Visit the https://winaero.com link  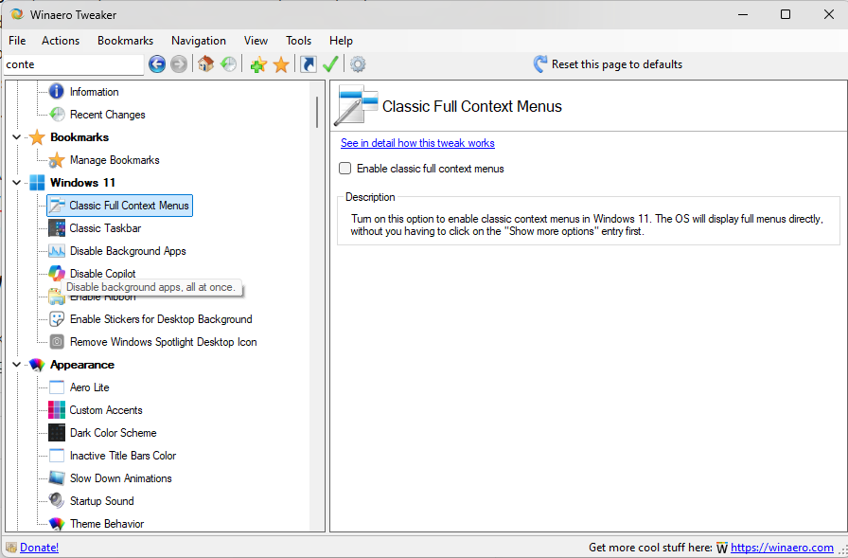782,548
